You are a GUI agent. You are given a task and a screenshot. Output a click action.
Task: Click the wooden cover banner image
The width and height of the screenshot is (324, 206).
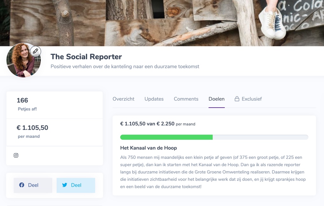click(162, 23)
